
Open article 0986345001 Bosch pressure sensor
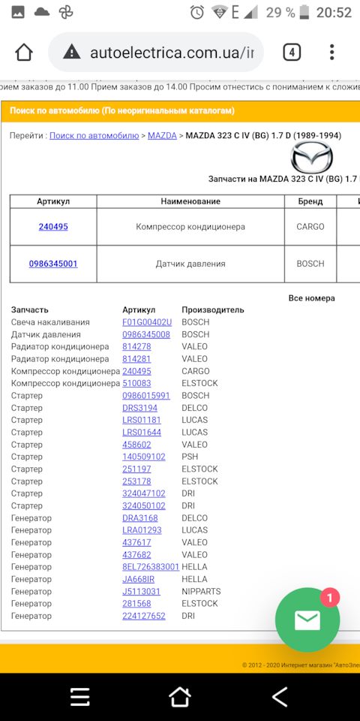click(53, 264)
